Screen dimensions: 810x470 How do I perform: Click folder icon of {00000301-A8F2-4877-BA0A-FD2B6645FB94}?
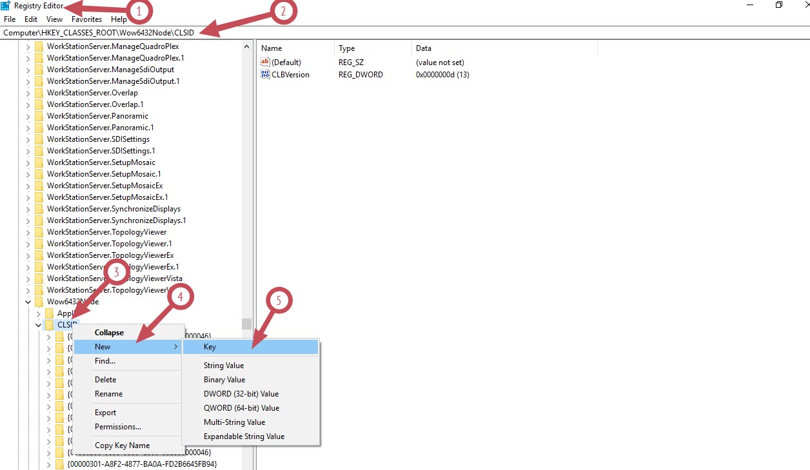(59, 464)
